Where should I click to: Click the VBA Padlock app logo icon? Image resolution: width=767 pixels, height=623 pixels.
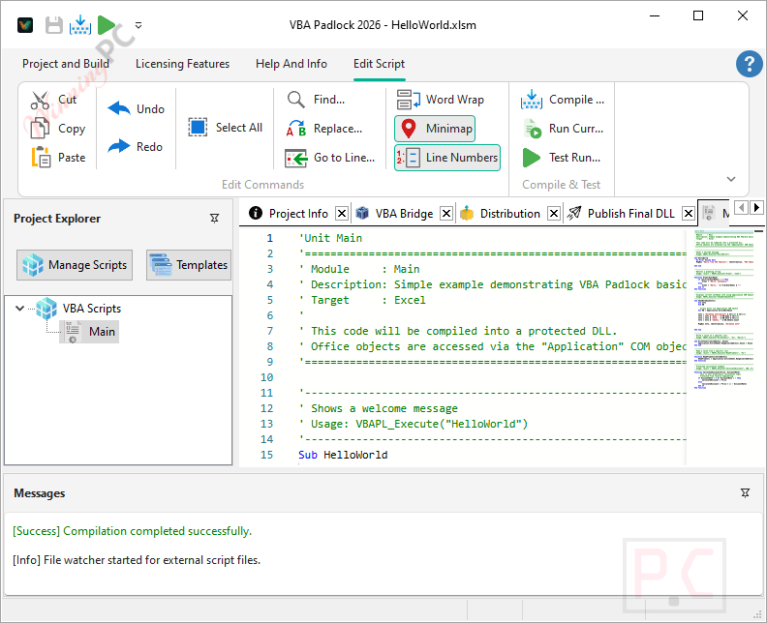(25, 25)
